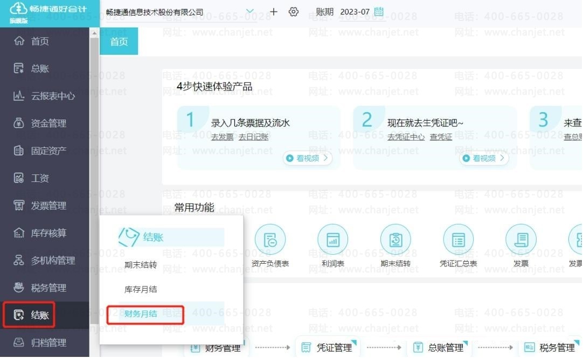Click the plus icon to add a company
The width and height of the screenshot is (583, 358).
273,12
